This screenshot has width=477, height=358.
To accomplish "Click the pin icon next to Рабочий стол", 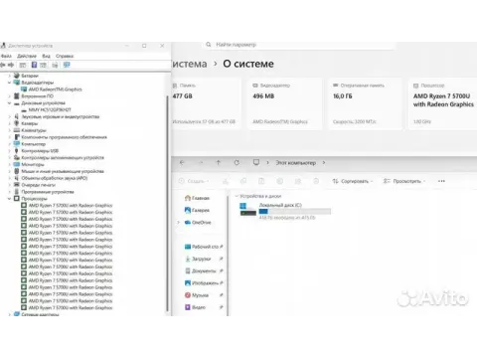I will coord(221,247).
